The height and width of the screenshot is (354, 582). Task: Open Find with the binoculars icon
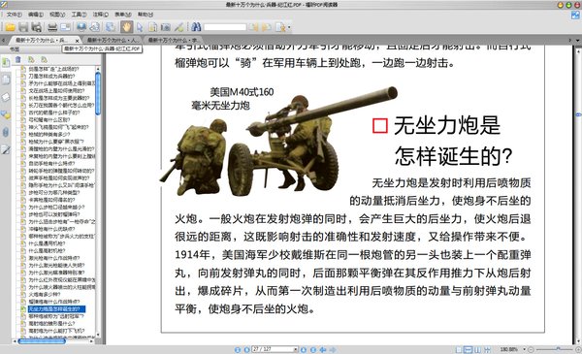click(196, 27)
